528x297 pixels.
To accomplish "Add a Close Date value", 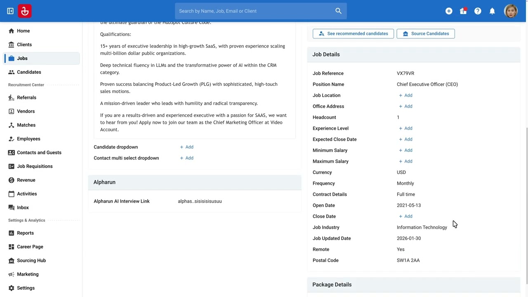I will tap(405, 217).
